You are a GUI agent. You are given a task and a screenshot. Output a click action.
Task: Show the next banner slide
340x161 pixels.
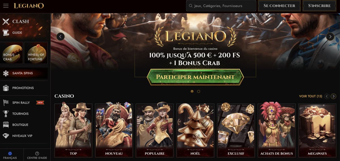tap(330, 36)
